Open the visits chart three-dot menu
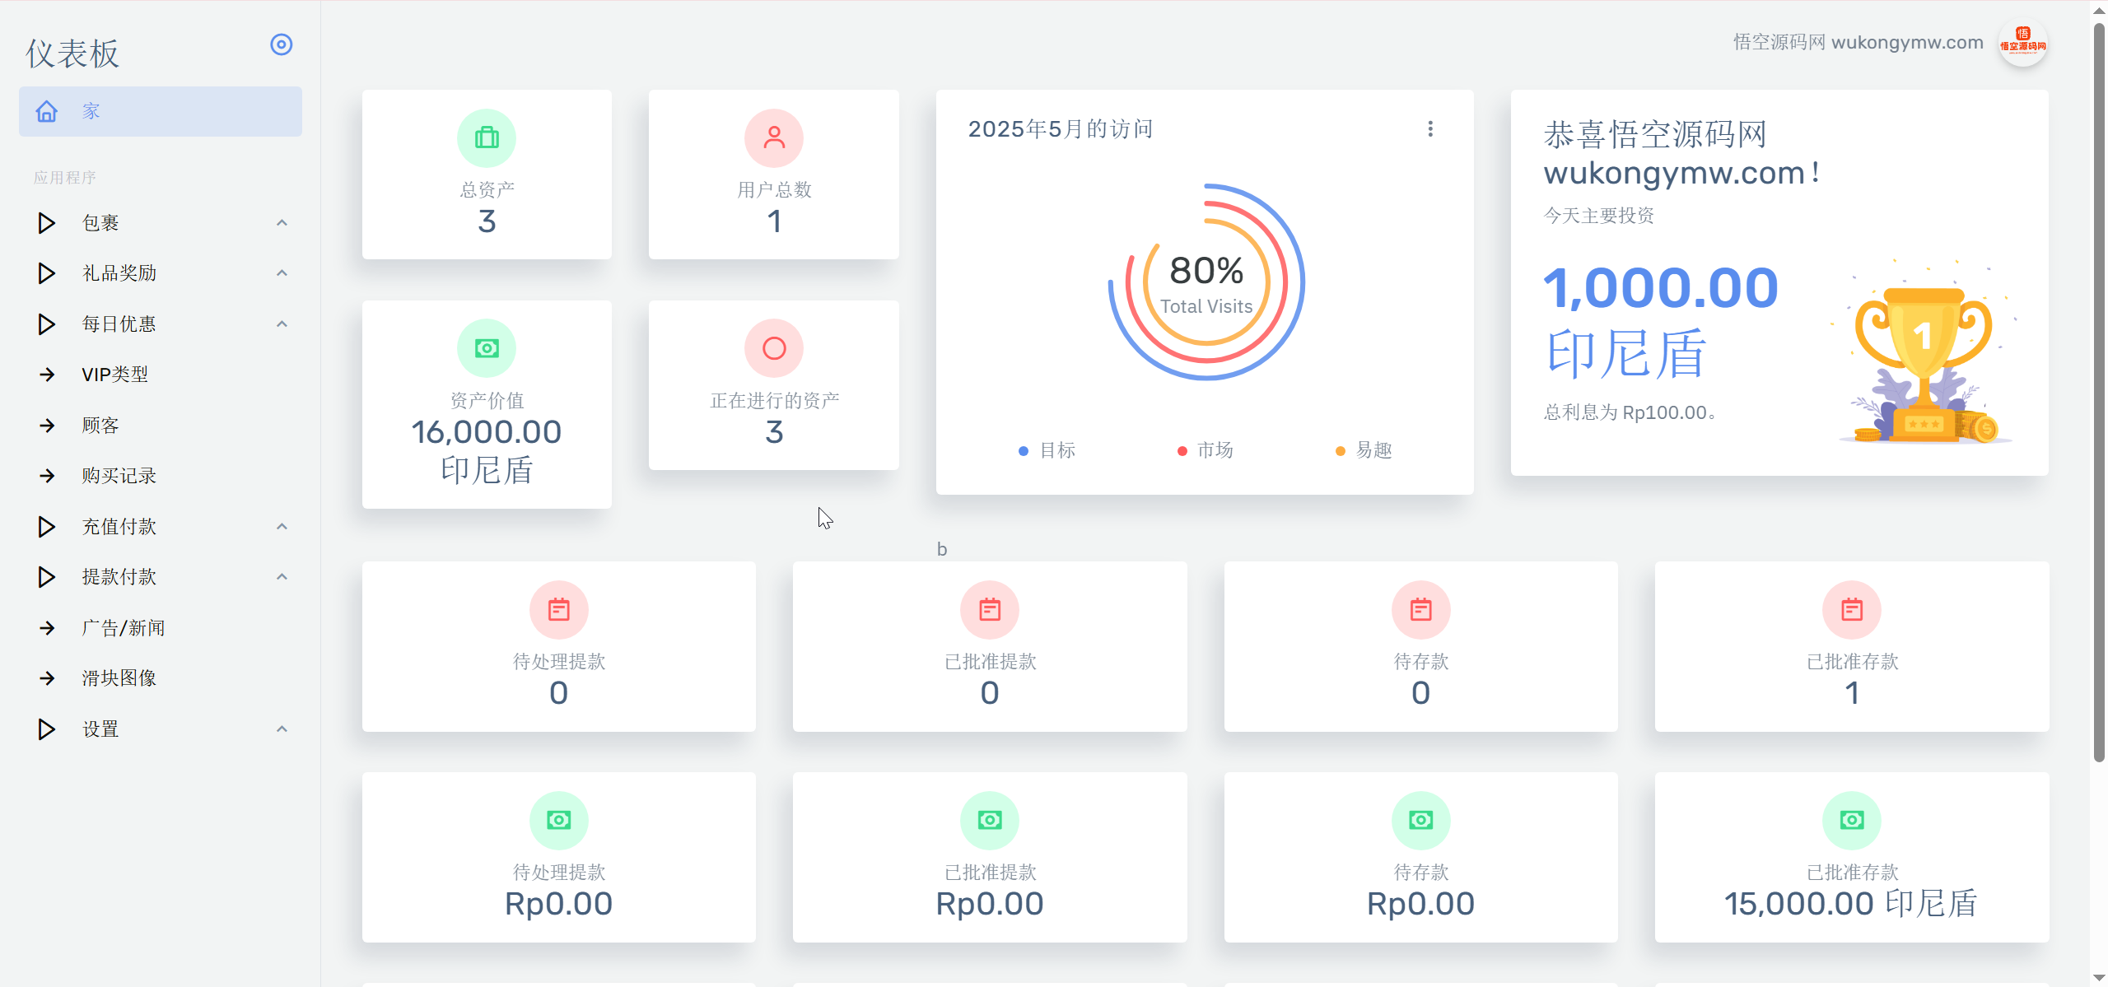The image size is (2108, 987). [x=1430, y=129]
